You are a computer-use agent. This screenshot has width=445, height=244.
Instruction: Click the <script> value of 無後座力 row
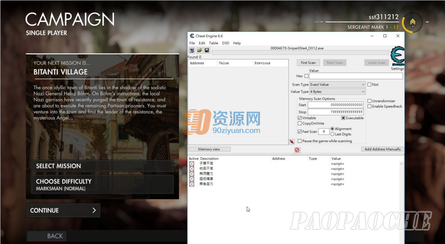tap(338, 184)
